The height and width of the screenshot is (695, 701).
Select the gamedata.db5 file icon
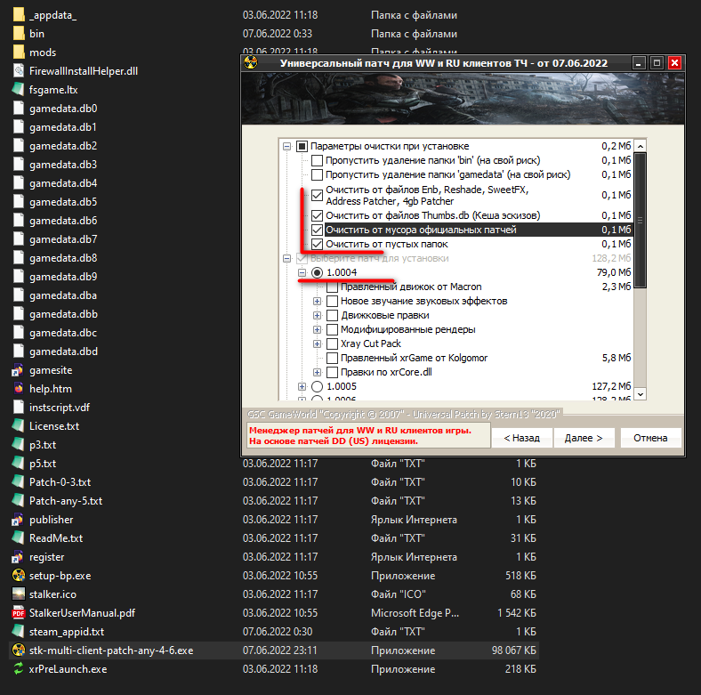pos(19,202)
